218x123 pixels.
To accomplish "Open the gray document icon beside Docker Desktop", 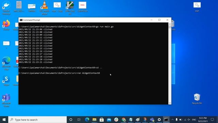I will [x=19, y=6].
